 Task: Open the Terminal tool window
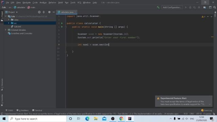tap(37, 110)
